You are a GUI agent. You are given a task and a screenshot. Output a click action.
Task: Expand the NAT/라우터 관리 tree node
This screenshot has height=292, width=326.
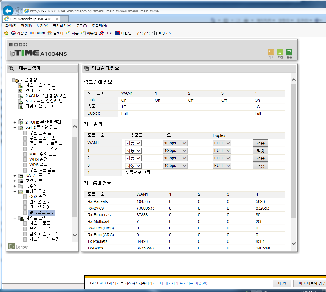[x=15, y=176]
